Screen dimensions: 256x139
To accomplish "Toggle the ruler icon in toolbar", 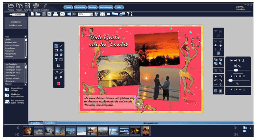I will [x=115, y=14].
